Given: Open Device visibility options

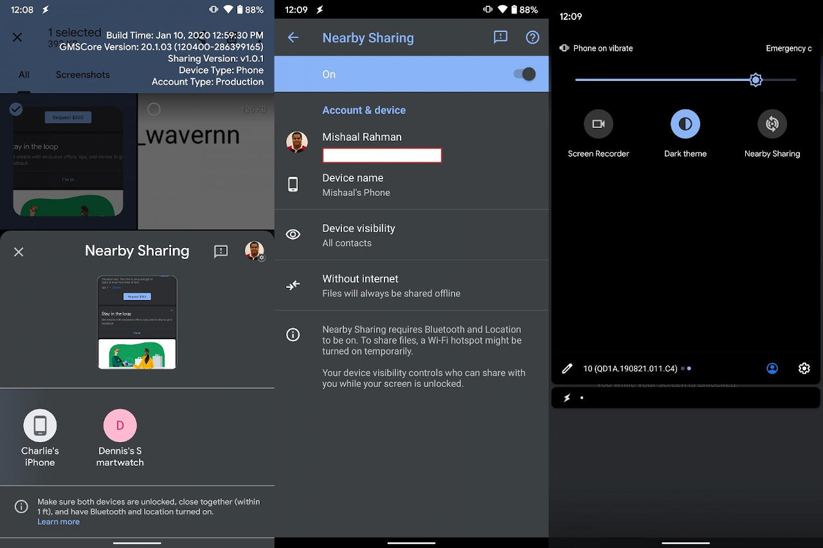Looking at the screenshot, I should (x=411, y=235).
